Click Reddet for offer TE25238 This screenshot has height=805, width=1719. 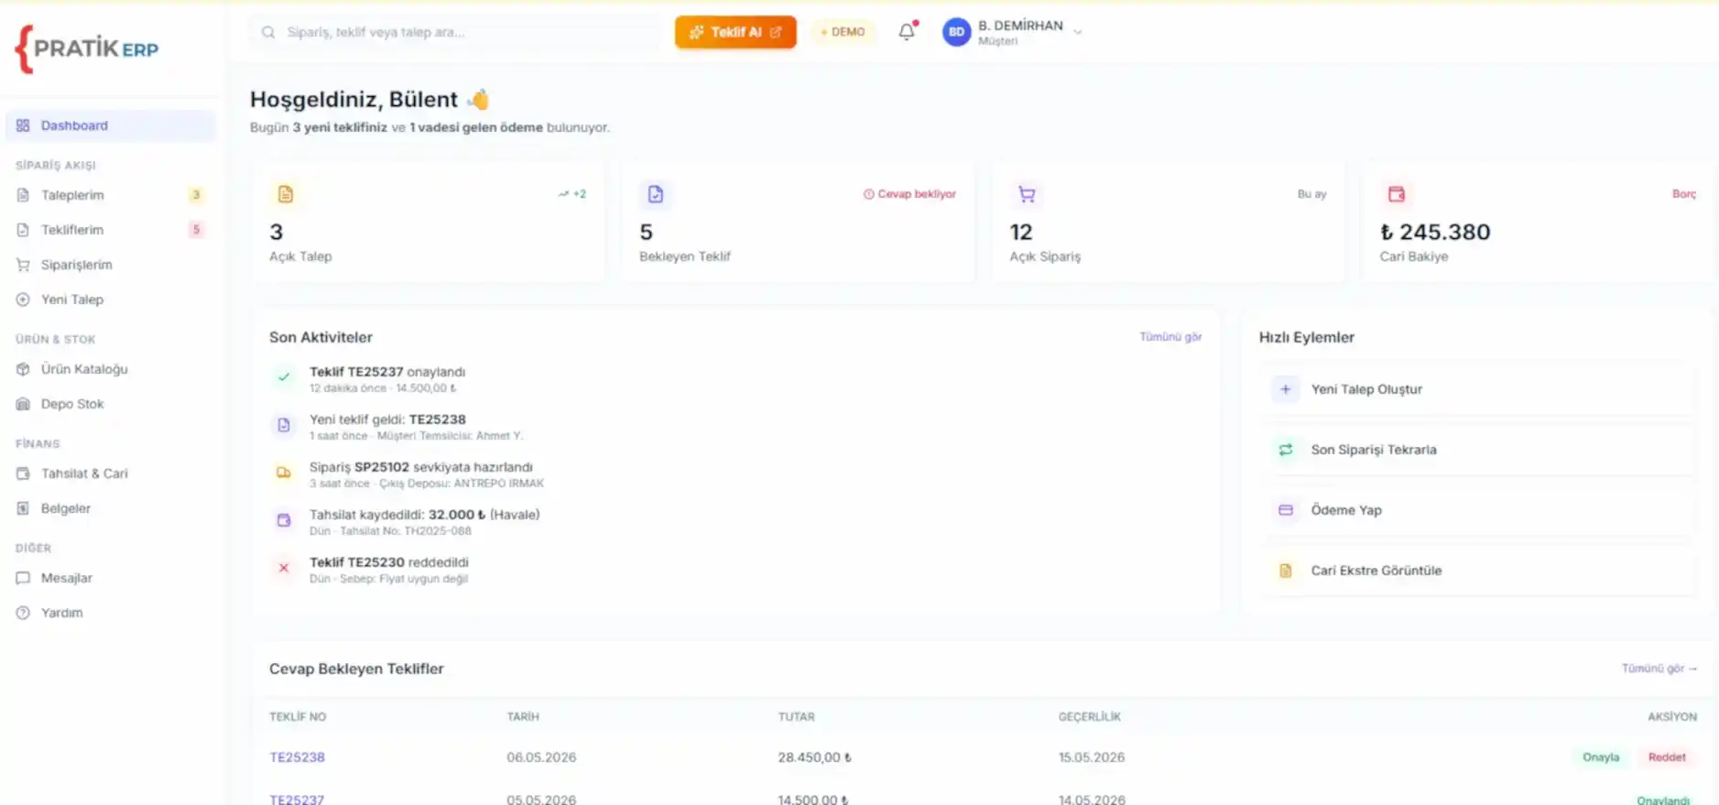coord(1667,757)
